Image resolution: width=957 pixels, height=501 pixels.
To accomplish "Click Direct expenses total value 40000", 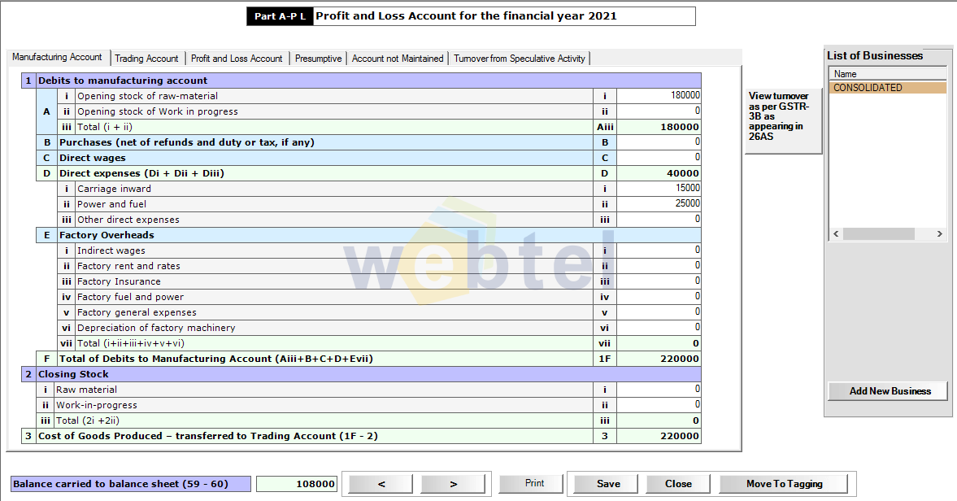I will tap(659, 173).
